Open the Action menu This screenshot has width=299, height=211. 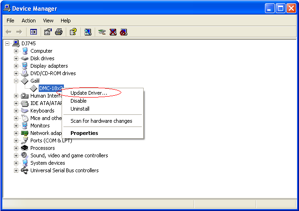click(28, 21)
